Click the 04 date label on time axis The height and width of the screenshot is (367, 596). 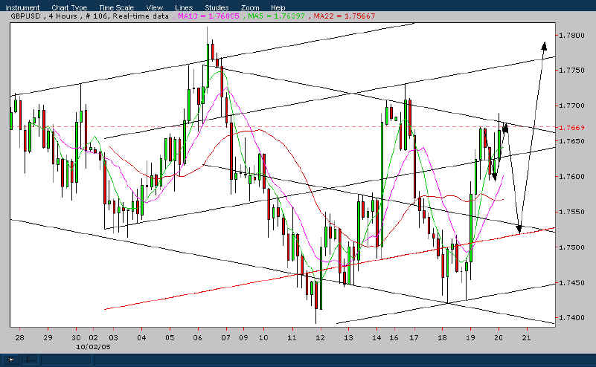click(141, 337)
